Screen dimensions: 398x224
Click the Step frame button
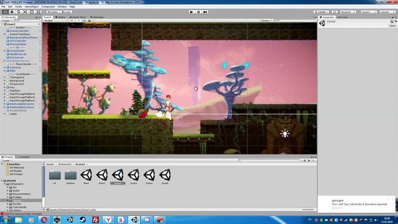[x=205, y=12]
